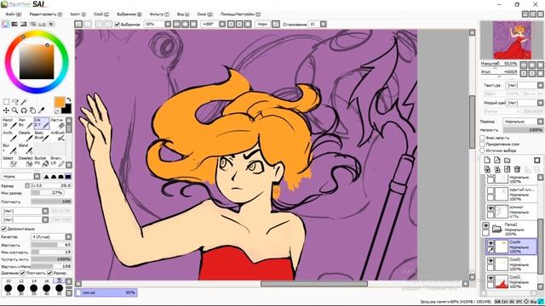The image size is (545, 306).
Task: Open the Фильтр menu
Action: (x=159, y=14)
